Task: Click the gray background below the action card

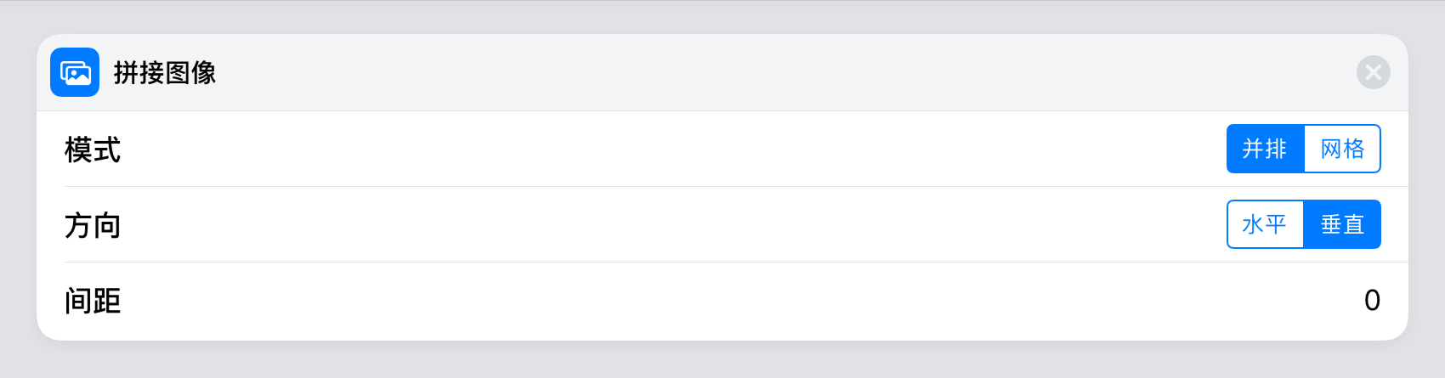Action: point(722,360)
